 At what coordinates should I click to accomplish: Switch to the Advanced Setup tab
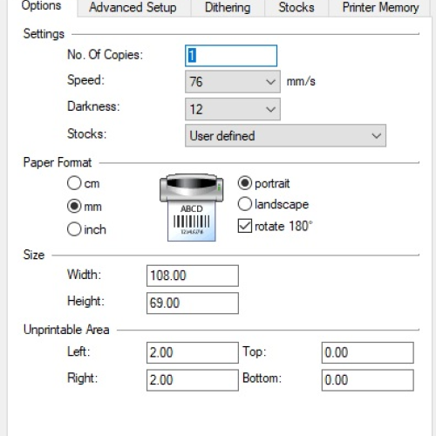tap(133, 8)
